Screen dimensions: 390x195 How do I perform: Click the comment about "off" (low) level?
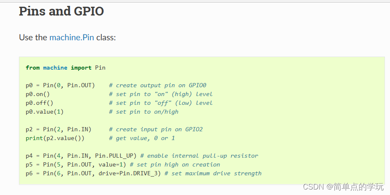[x=161, y=103]
